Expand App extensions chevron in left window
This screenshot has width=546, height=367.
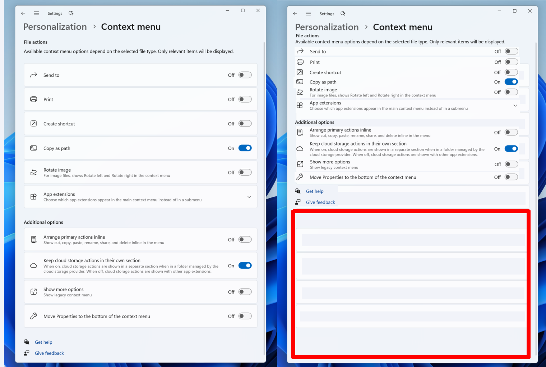(249, 197)
